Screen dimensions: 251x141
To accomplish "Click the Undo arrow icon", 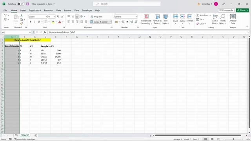I will coord(5,15).
